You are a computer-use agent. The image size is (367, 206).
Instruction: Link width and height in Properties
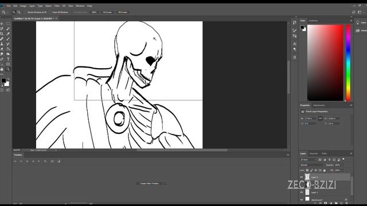click(320, 118)
